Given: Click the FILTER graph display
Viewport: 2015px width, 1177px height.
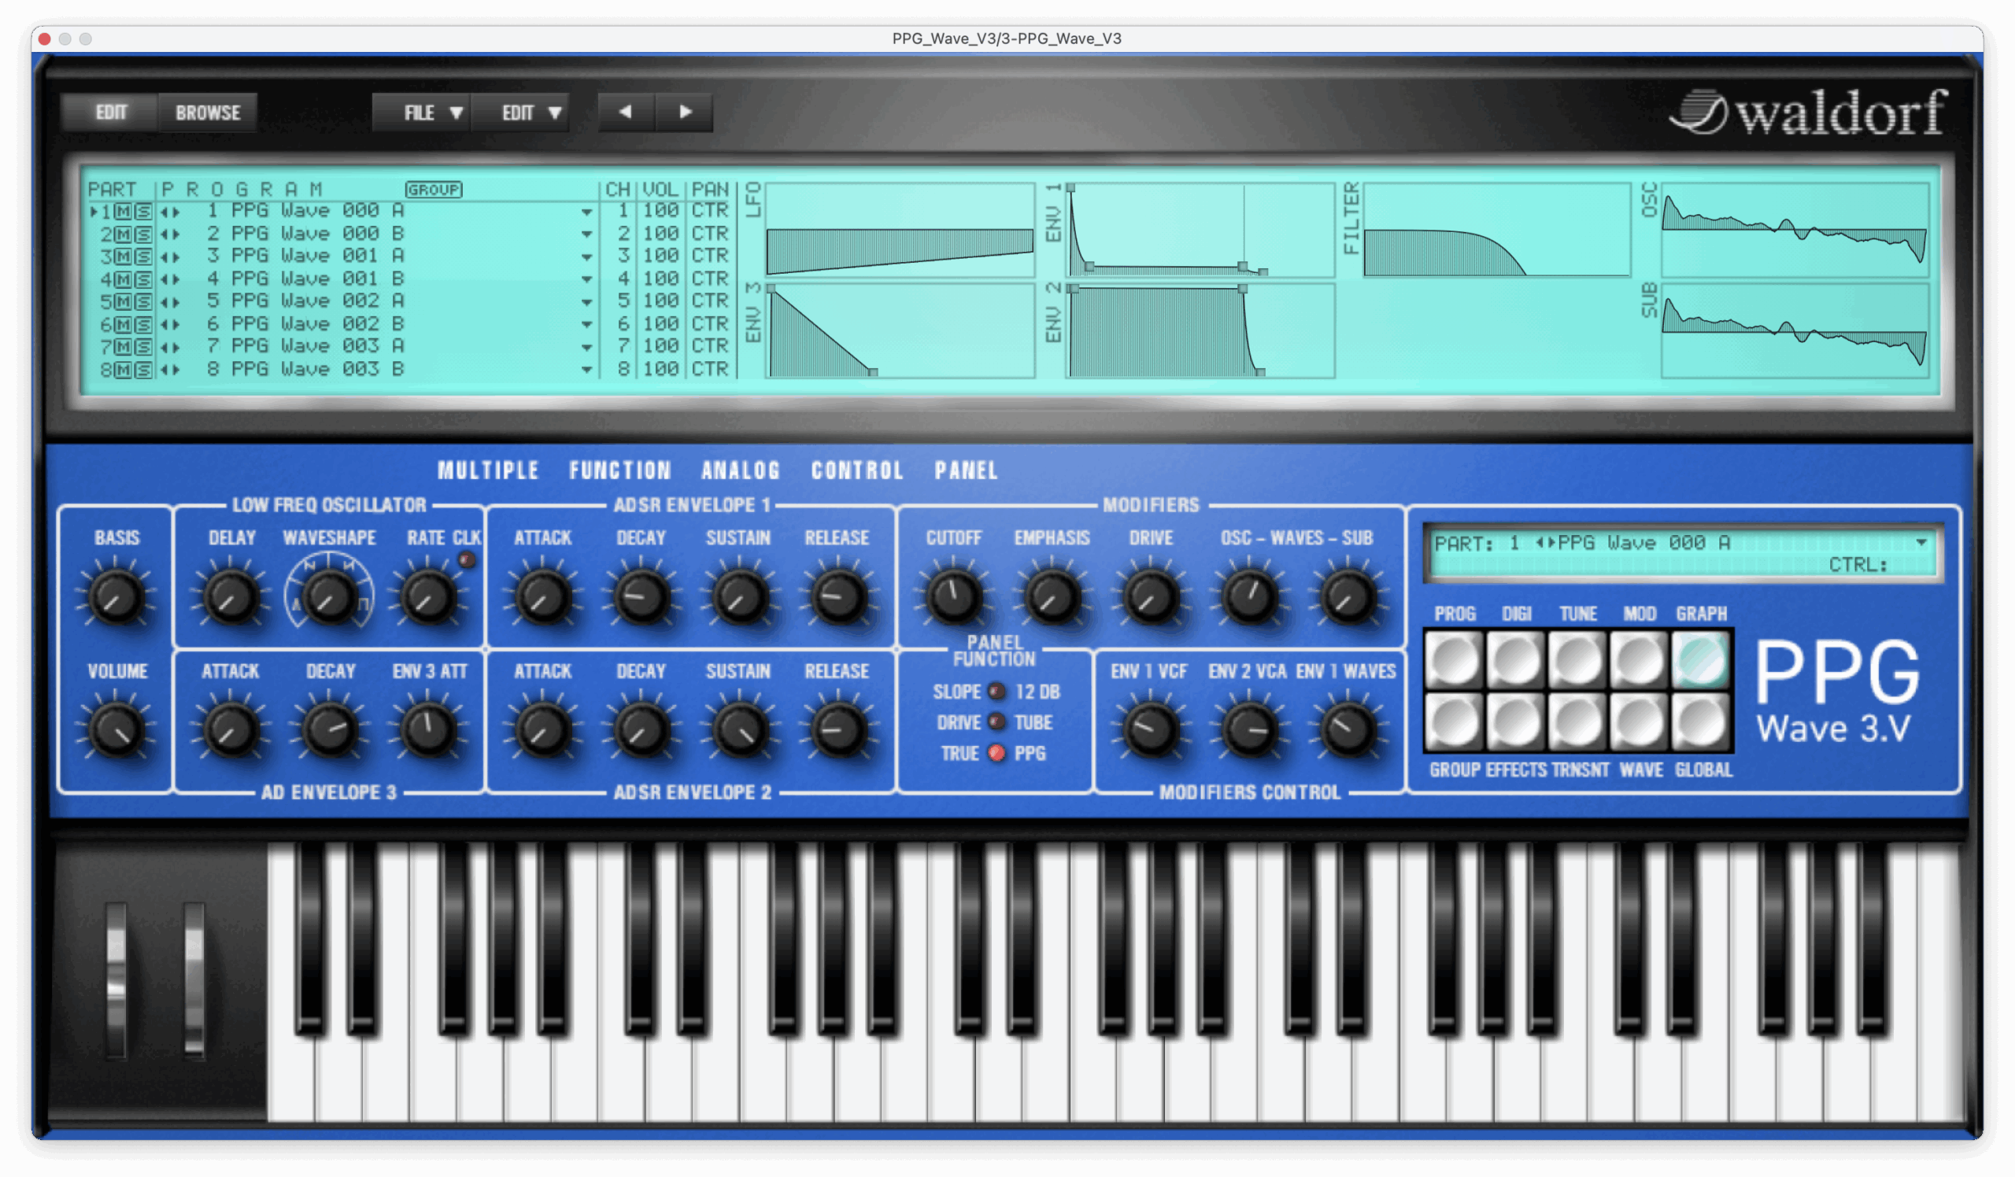Looking at the screenshot, I should (x=1496, y=230).
